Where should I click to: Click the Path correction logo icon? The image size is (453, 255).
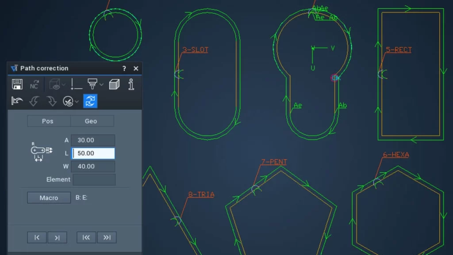[x=14, y=69]
